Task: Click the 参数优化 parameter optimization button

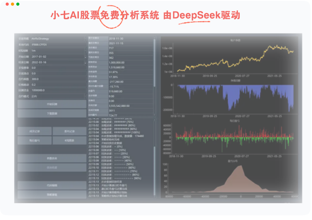Action: [52, 158]
